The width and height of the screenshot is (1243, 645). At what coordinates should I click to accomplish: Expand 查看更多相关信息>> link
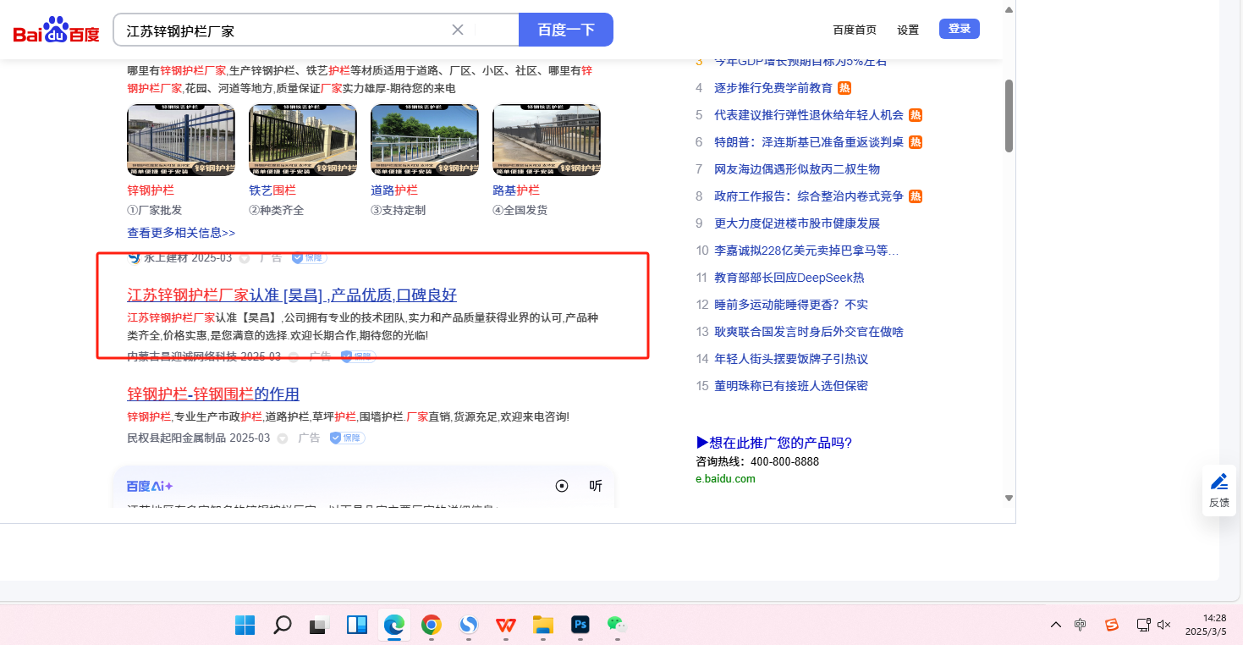pos(181,232)
